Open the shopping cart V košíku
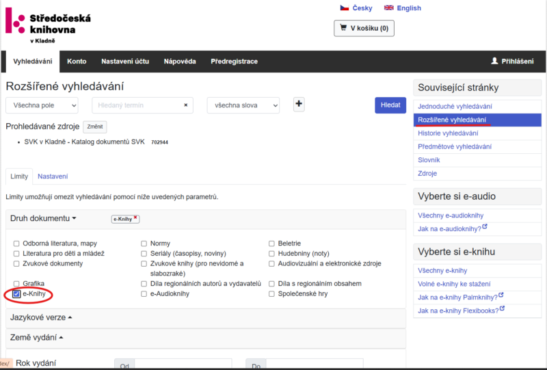The width and height of the screenshot is (547, 370). pos(364,28)
